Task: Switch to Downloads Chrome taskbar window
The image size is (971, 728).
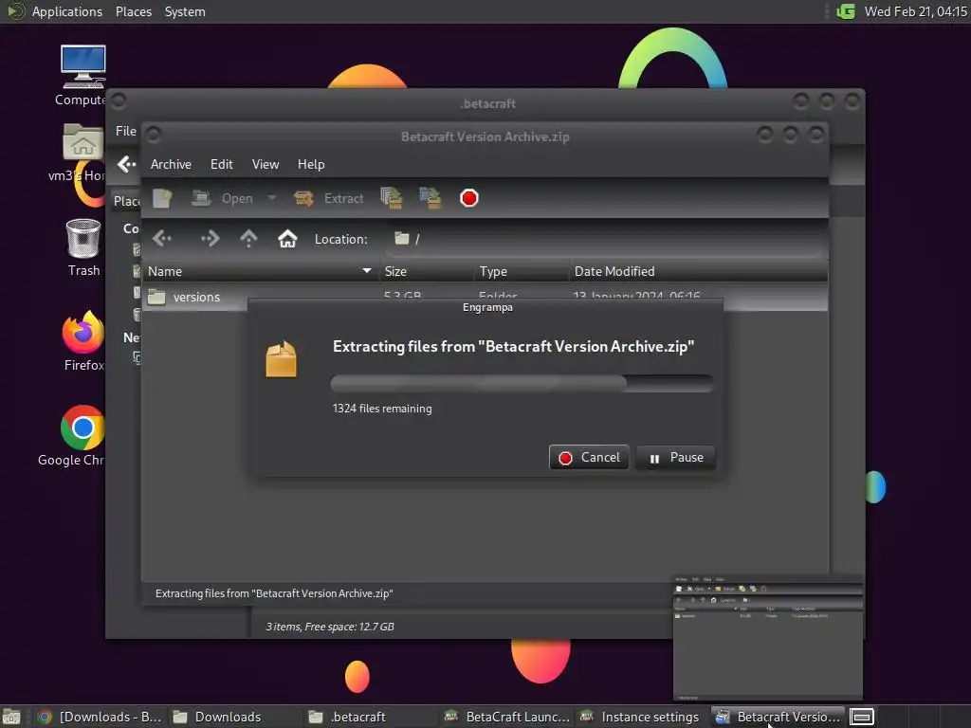Action: (x=99, y=717)
